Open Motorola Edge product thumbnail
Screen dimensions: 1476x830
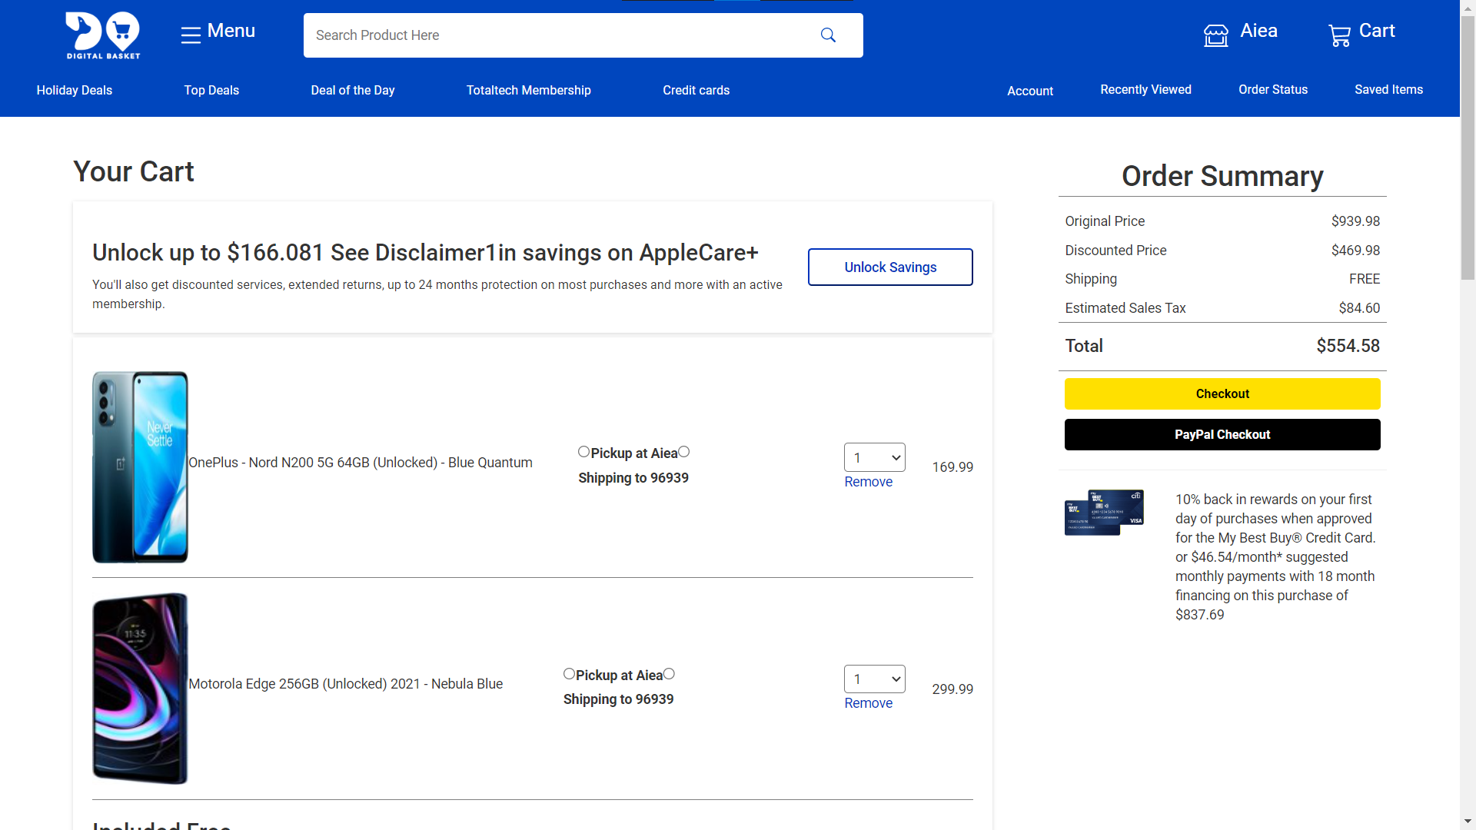tap(140, 689)
